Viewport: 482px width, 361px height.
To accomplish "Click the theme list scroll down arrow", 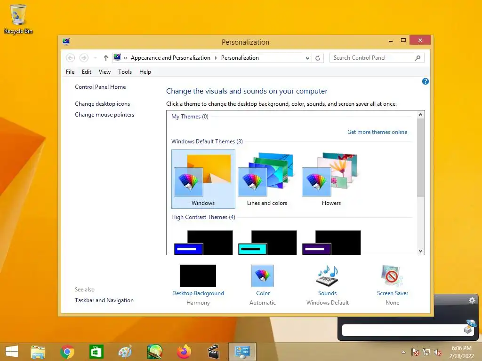I will 420,251.
